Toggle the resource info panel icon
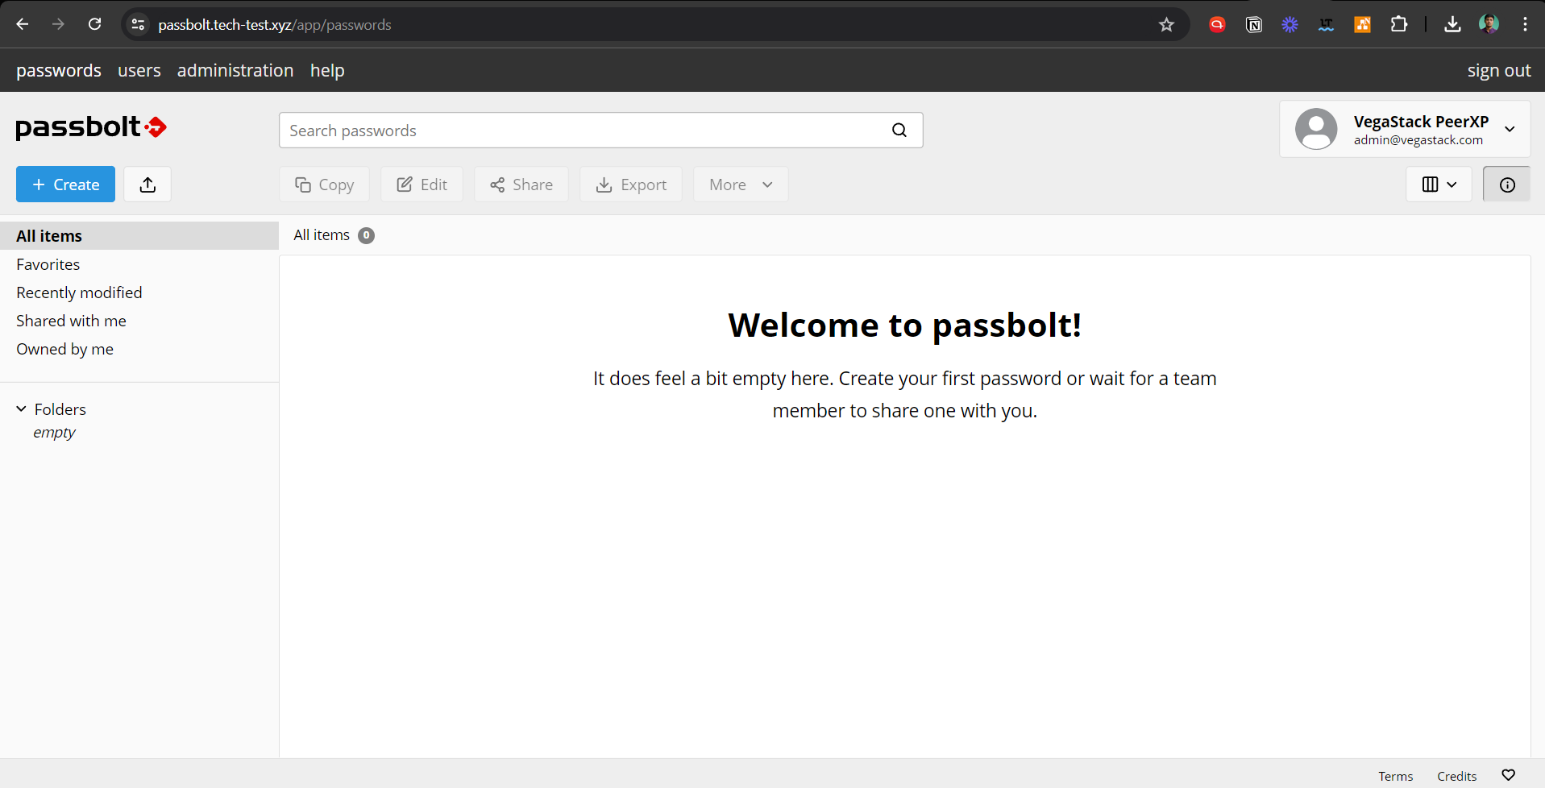This screenshot has height=788, width=1545. click(1507, 185)
